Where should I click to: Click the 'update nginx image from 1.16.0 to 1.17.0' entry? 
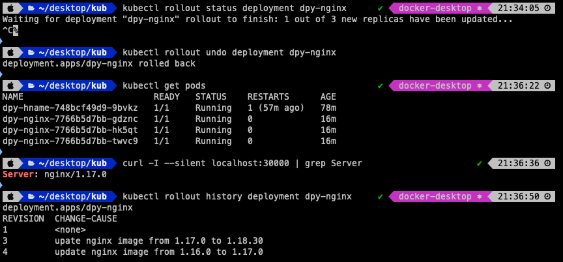(x=159, y=252)
